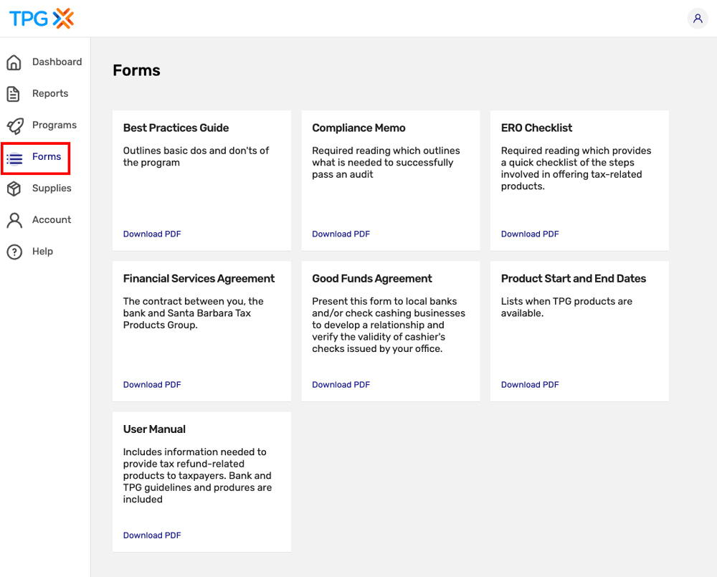This screenshot has height=577, width=717.
Task: Open Supplies in the sidebar
Action: tap(51, 188)
